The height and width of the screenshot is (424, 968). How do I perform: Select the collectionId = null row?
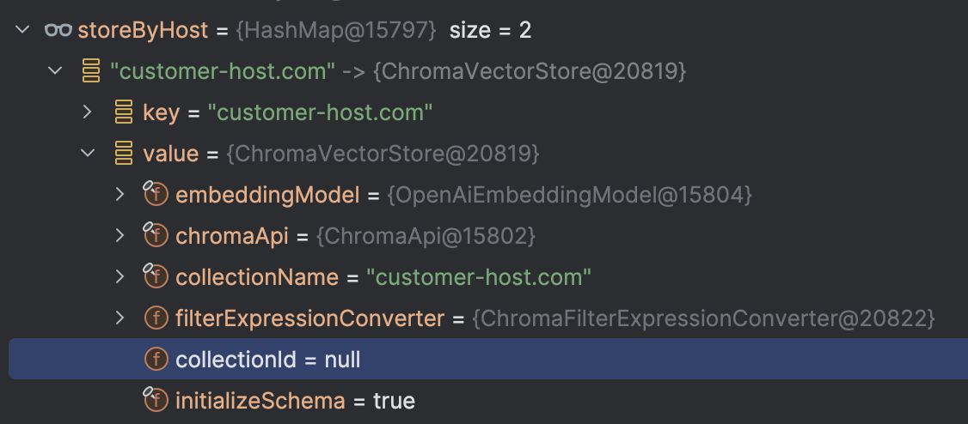coord(488,360)
